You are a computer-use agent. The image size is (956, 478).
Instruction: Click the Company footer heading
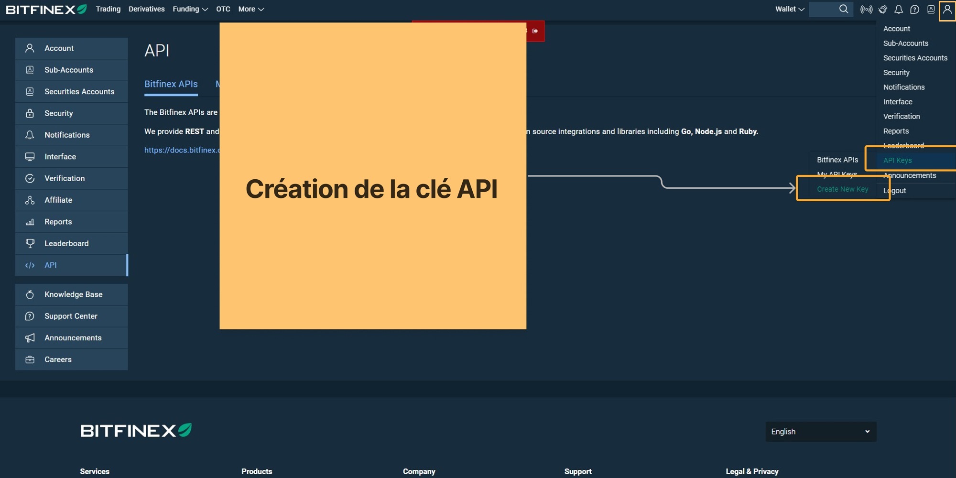click(419, 471)
